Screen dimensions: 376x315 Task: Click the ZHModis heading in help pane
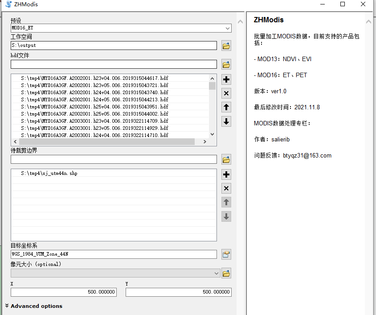[269, 20]
